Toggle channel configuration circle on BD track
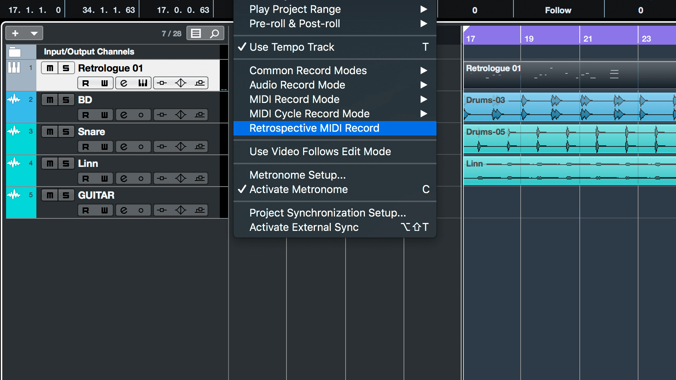Screen dimensions: 676x380 (x=141, y=115)
